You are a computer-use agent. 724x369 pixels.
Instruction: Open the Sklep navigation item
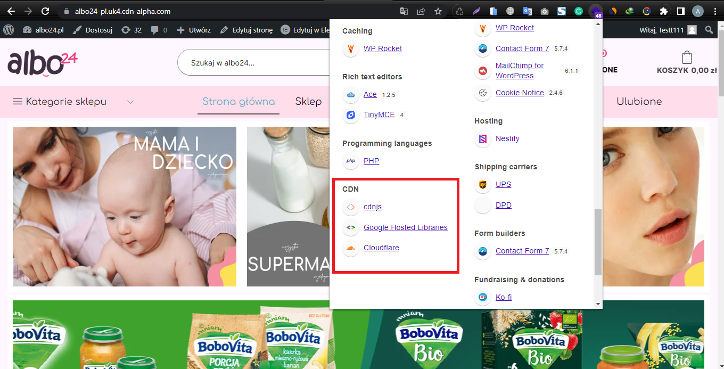click(x=309, y=102)
